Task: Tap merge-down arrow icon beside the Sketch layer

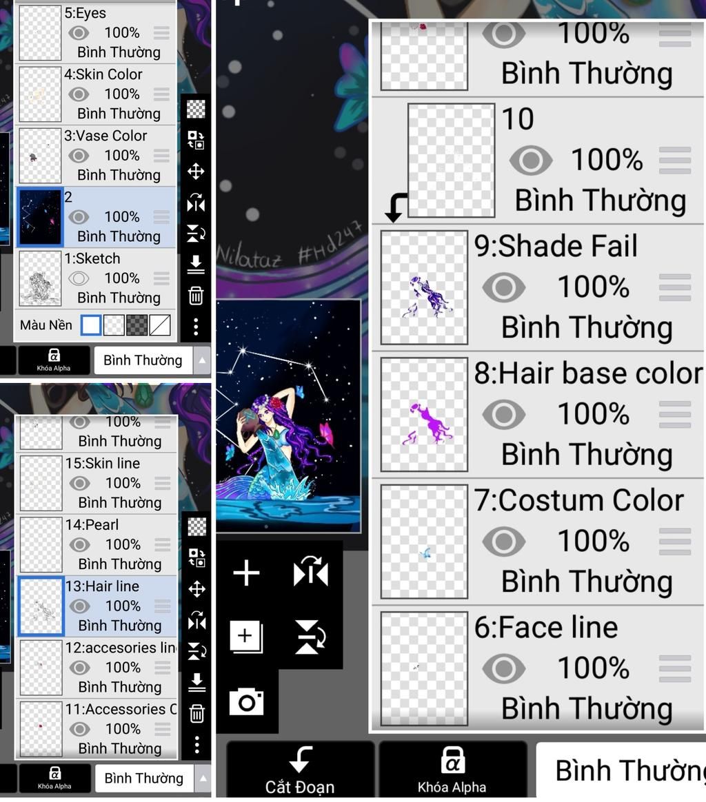Action: (x=196, y=265)
